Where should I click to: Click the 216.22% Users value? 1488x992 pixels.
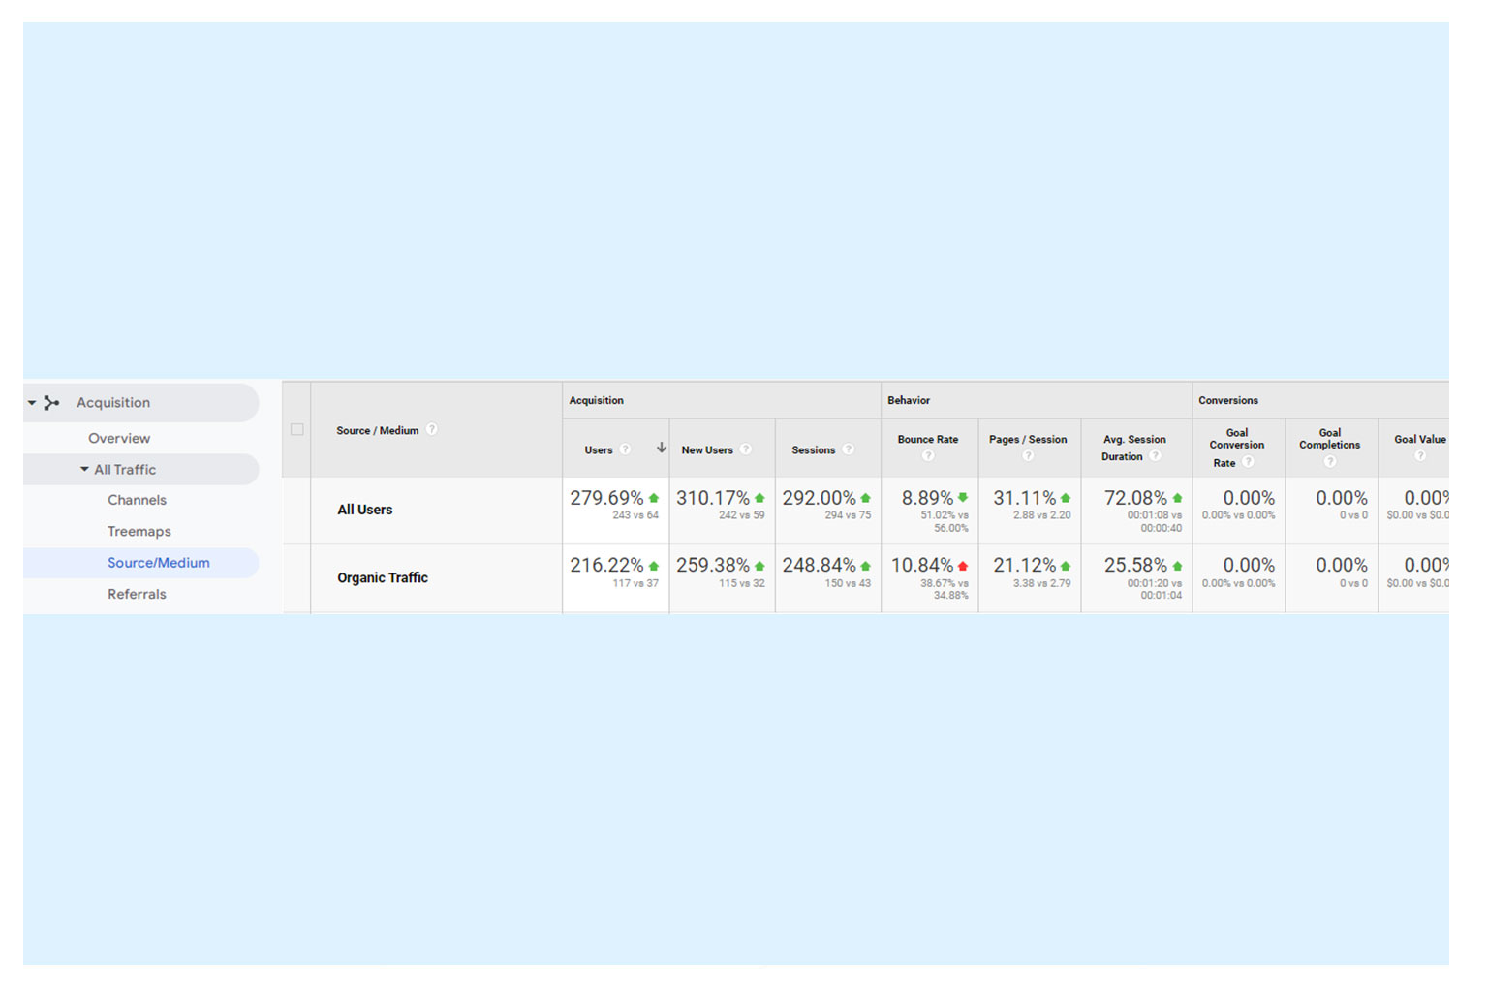pyautogui.click(x=606, y=565)
